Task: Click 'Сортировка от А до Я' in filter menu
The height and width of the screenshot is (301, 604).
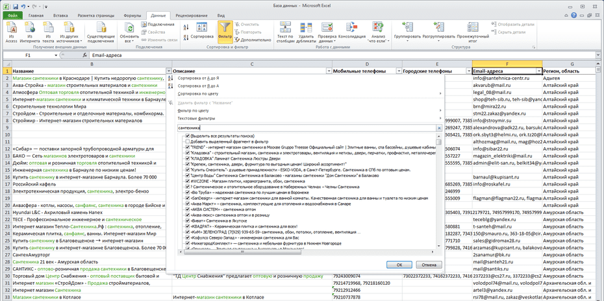Action: (x=199, y=78)
